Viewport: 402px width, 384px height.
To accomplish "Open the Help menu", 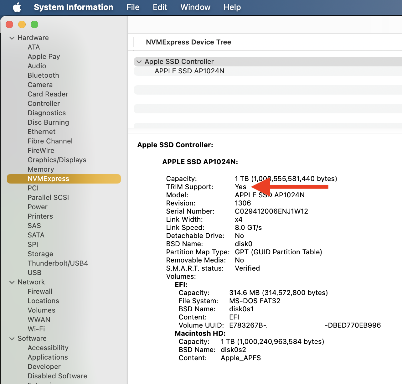I will [x=232, y=7].
